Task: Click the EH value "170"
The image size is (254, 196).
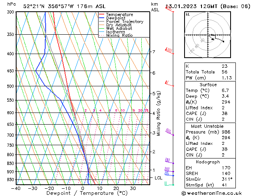Action: tap(226, 168)
